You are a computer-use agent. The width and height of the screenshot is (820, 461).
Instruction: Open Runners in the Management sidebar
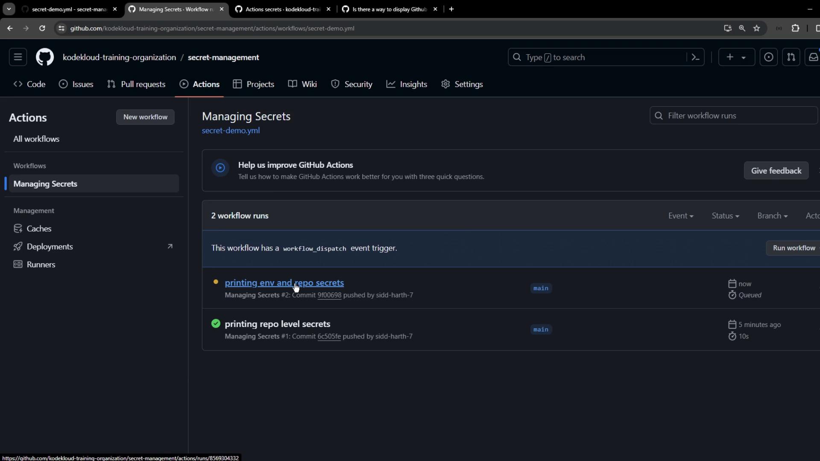(x=41, y=265)
